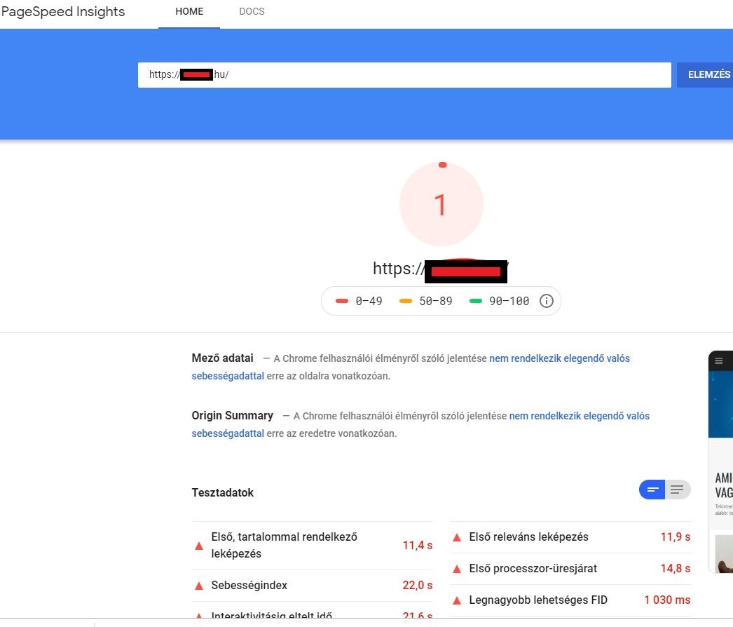Click triangle beside Első, tartalommal rendelkező leképezés
Viewport: 733px width, 627px height.
[198, 546]
